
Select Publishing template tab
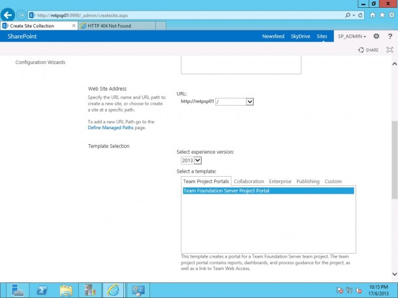coord(308,181)
